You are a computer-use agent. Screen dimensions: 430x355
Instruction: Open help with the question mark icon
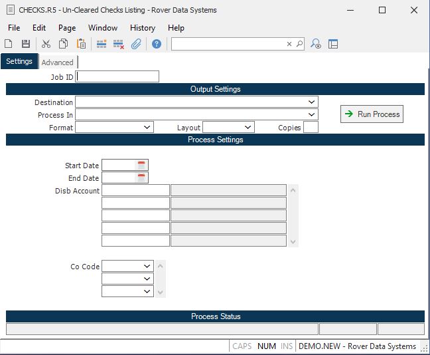(x=157, y=44)
